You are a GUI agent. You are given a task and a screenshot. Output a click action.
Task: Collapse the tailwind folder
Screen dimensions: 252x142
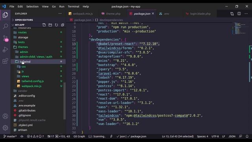coord(38,62)
